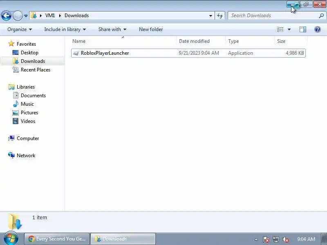The width and height of the screenshot is (327, 245).
Task: Click the Videos filmstrip icon
Action: point(16,121)
